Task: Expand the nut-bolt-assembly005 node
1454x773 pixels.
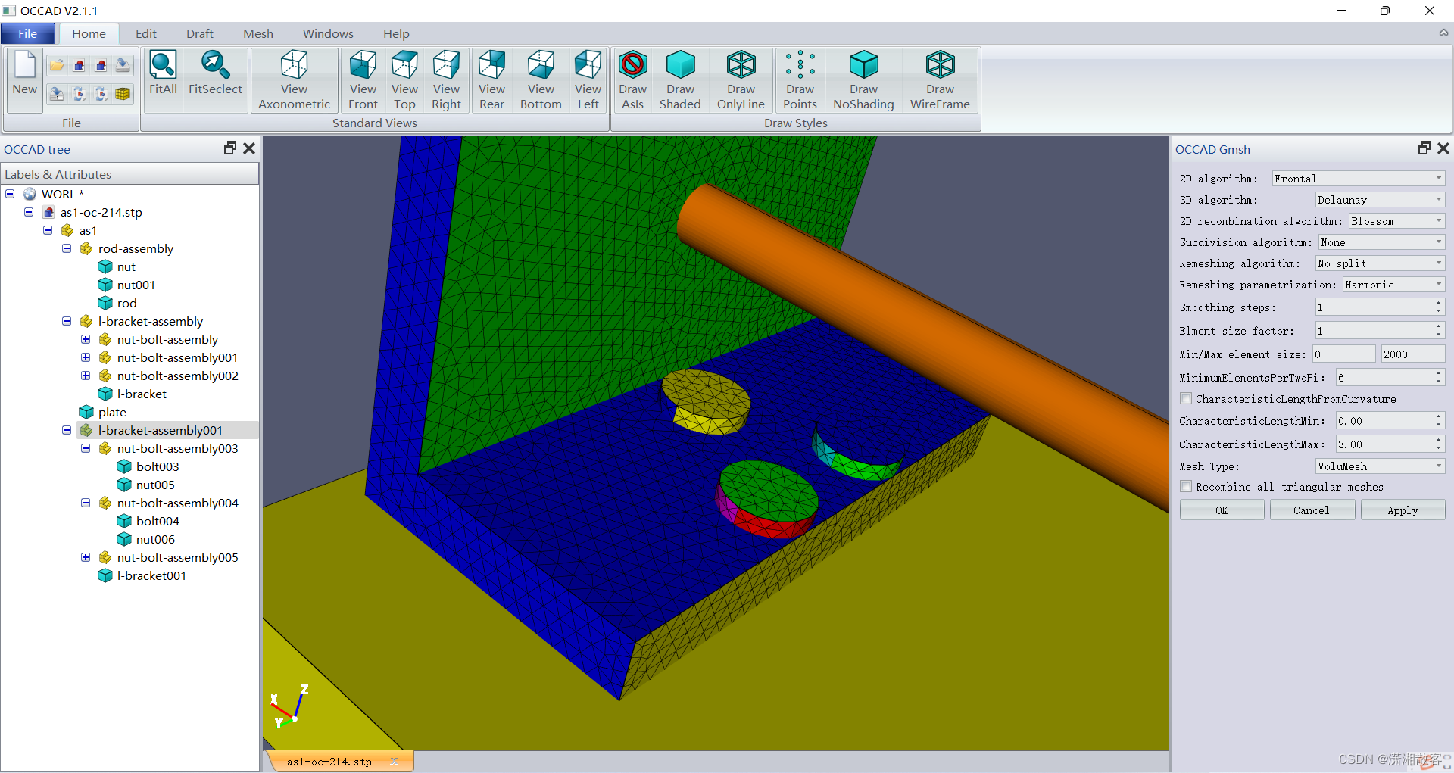Action: (x=86, y=557)
